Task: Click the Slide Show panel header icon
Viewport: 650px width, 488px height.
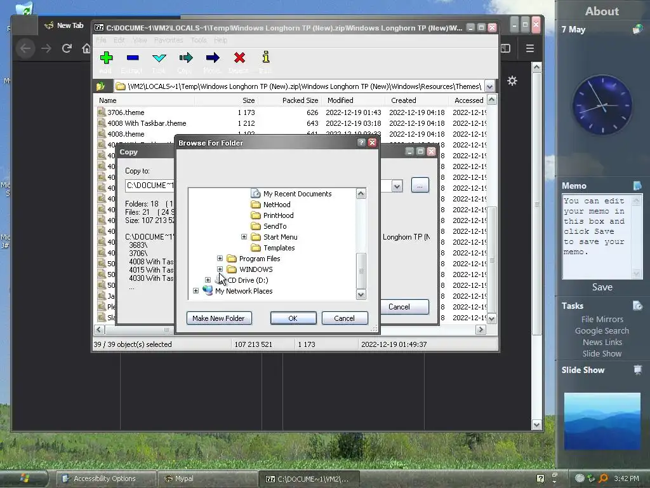Action: coord(637,370)
